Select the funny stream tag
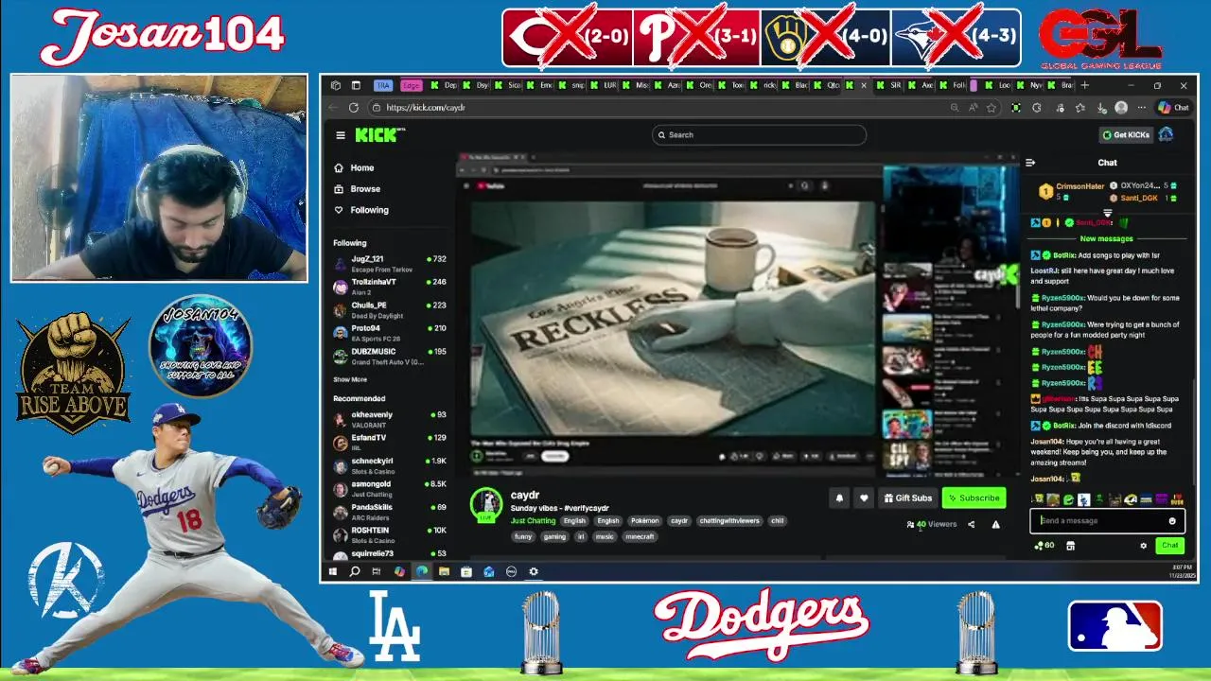Viewport: 1211px width, 681px height. click(523, 536)
